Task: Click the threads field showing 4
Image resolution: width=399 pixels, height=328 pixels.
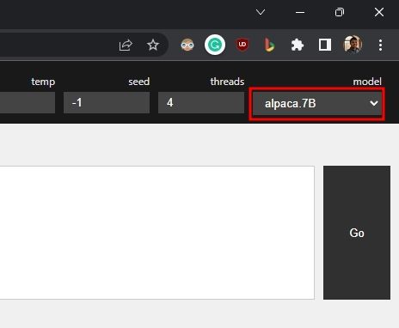Action: pos(201,102)
